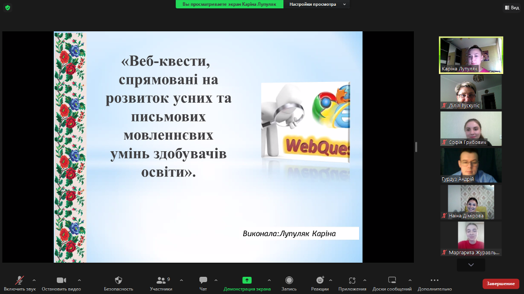Open the Настройки просмотра dropdown
The image size is (524, 294).
[x=317, y=4]
